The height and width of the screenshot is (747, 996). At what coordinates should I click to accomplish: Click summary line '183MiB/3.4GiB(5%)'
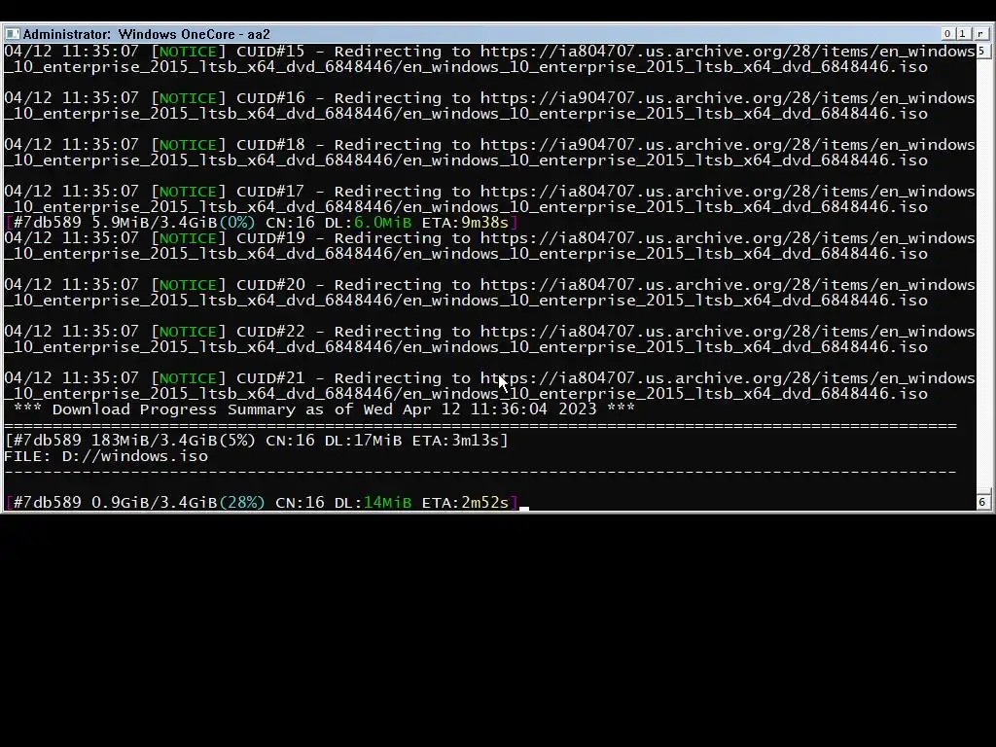[256, 441]
